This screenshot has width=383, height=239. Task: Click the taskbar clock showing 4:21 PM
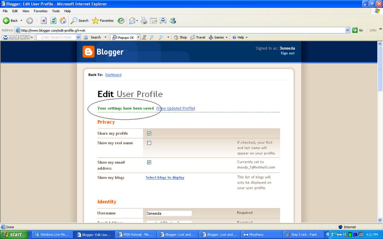[x=372, y=235]
